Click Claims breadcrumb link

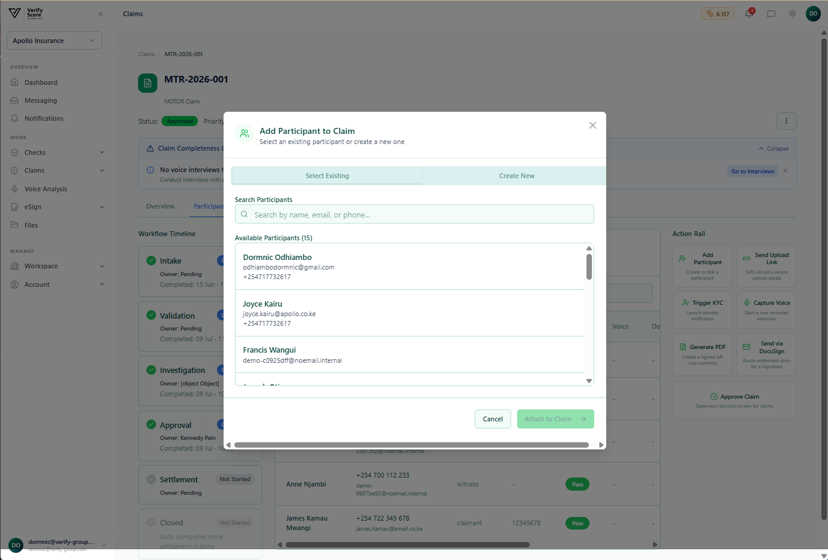[146, 54]
